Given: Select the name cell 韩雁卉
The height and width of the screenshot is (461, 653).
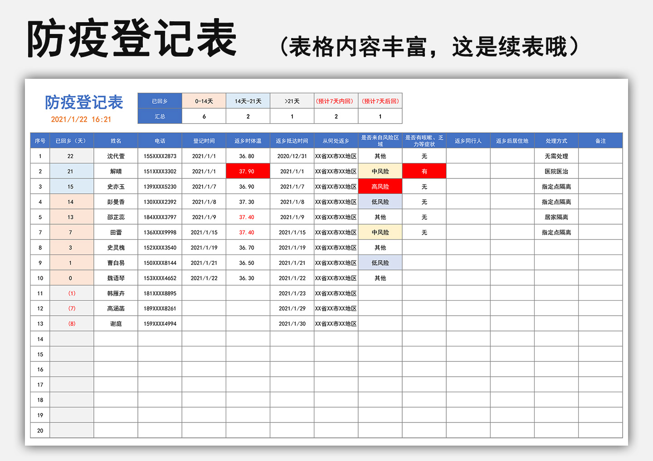Looking at the screenshot, I should 116,293.
